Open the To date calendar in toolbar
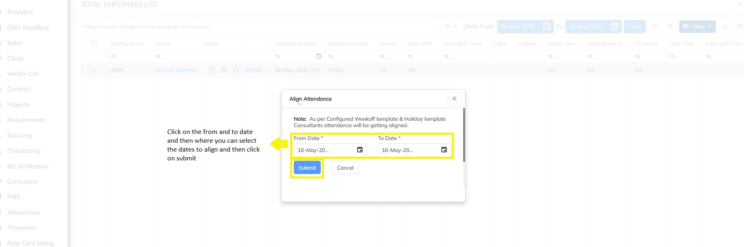This screenshot has height=247, width=744. pyautogui.click(x=615, y=26)
